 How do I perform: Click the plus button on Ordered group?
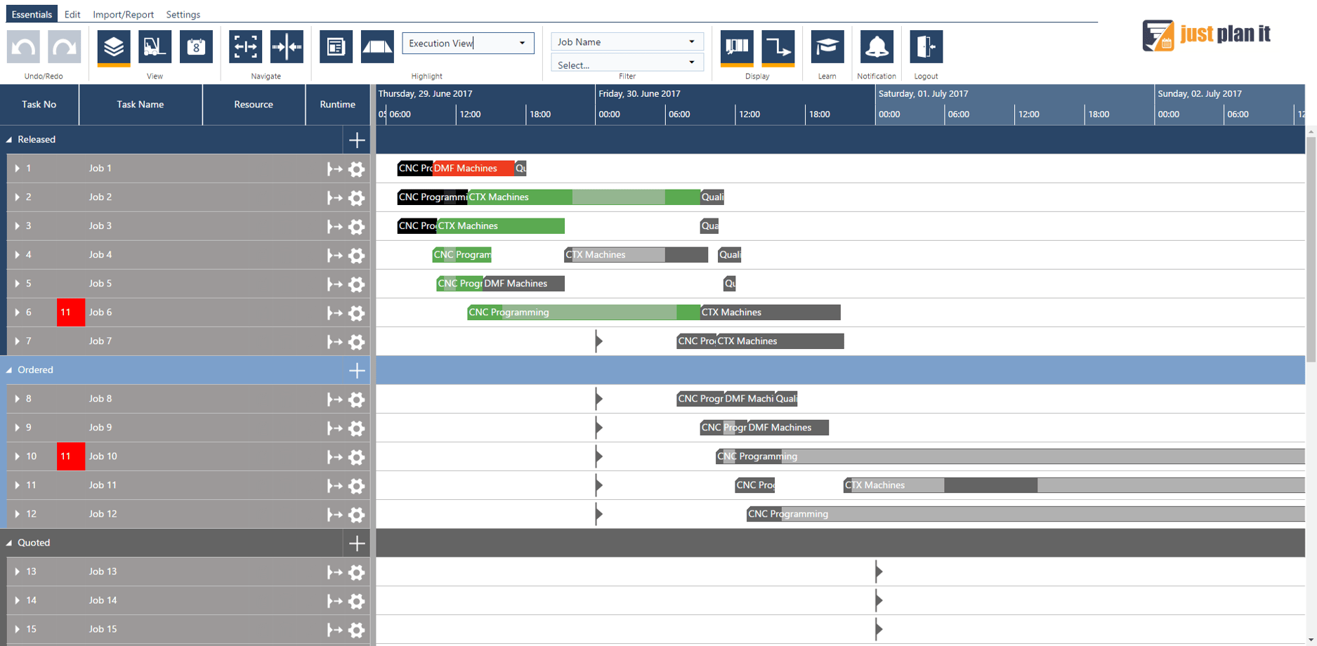click(x=357, y=370)
